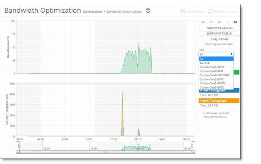Collapse the Port dropdown arrow
Viewport: 261px width, 164px height.
231,54
